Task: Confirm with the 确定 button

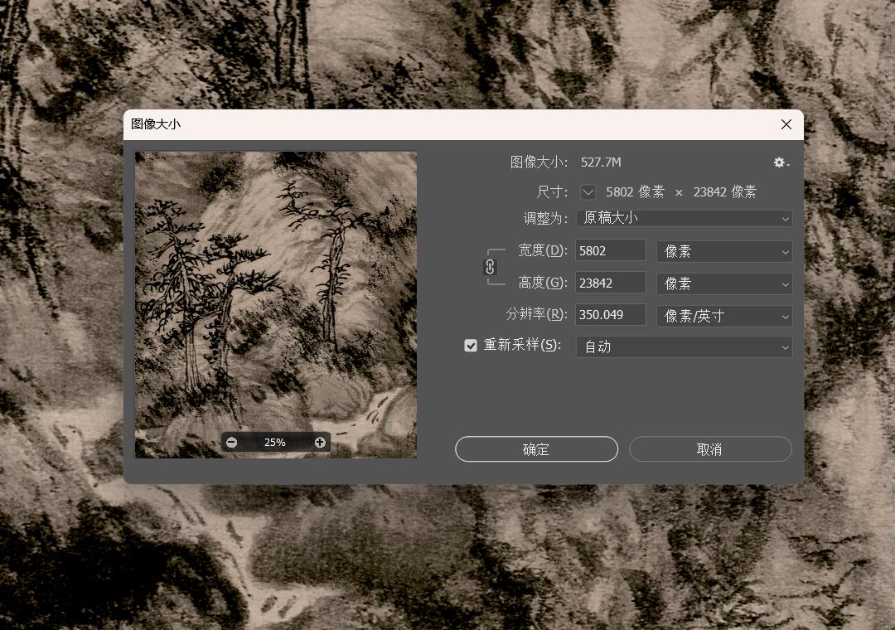Action: (536, 449)
